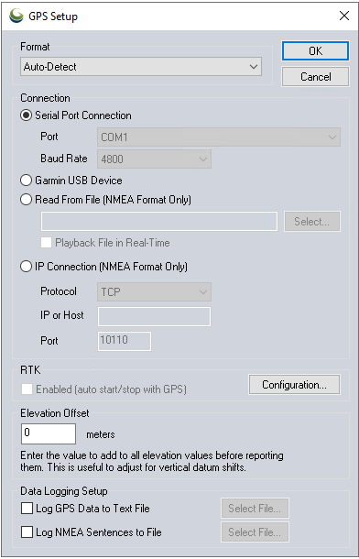Expand the COM1 Port dropdown
The width and height of the screenshot is (359, 559).
(x=219, y=137)
